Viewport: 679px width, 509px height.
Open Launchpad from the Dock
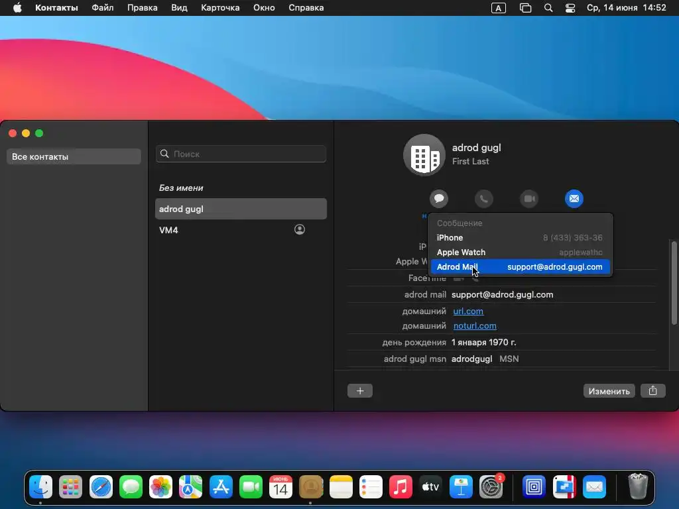(70, 487)
